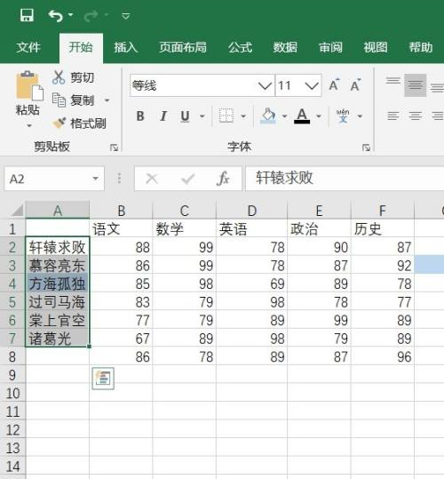Click cell containing 慕容亮东
The image size is (444, 479).
point(58,265)
